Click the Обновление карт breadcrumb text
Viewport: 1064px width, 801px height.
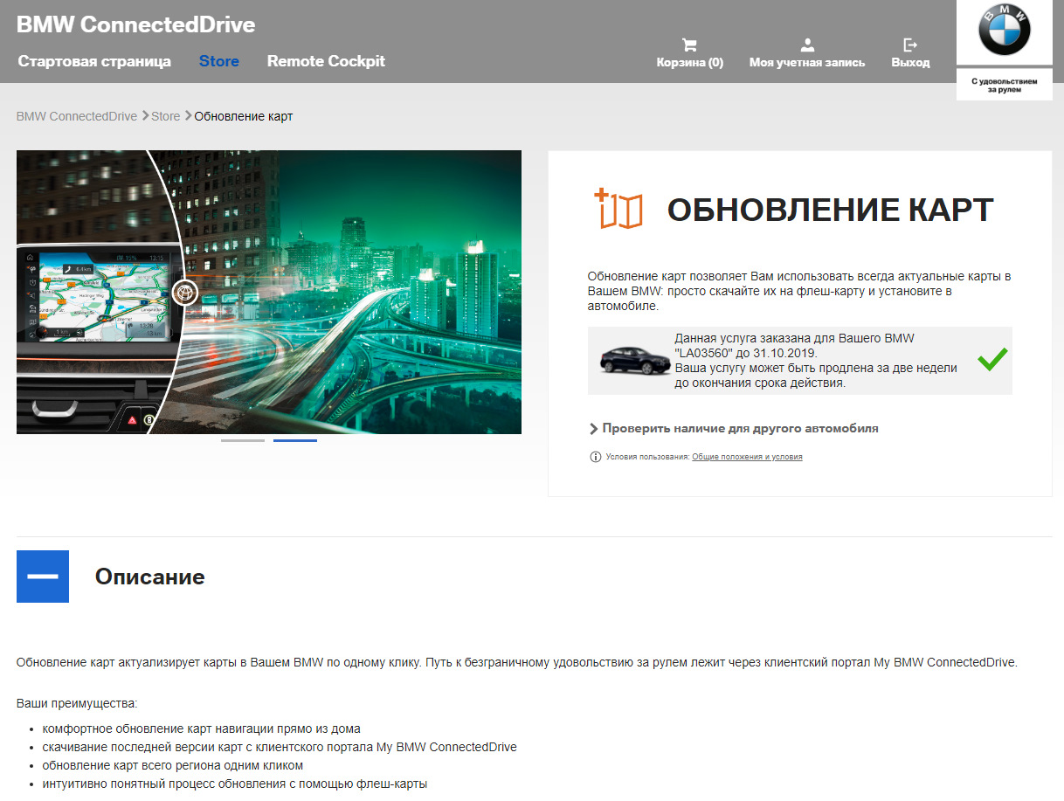coord(244,116)
